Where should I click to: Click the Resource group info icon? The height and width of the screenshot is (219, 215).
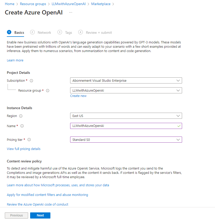48,91
